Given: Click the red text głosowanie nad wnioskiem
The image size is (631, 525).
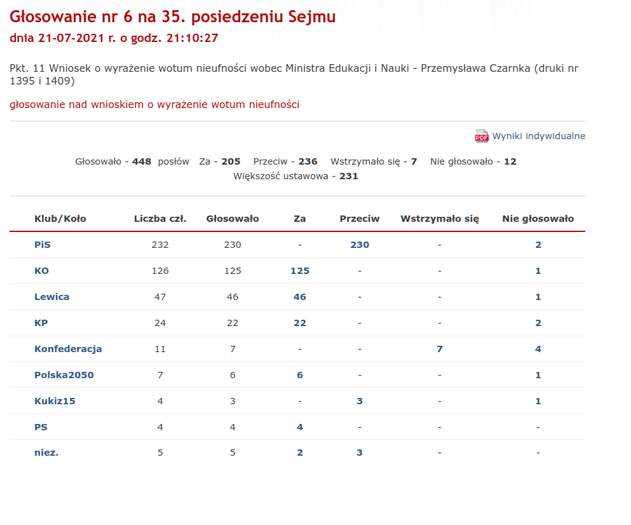Looking at the screenshot, I should pyautogui.click(x=154, y=105).
